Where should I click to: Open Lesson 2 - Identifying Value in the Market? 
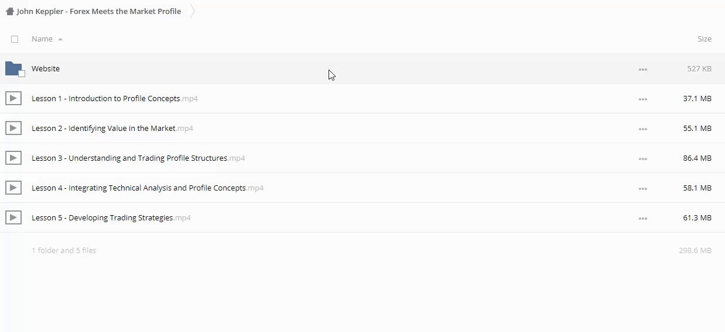pos(104,128)
